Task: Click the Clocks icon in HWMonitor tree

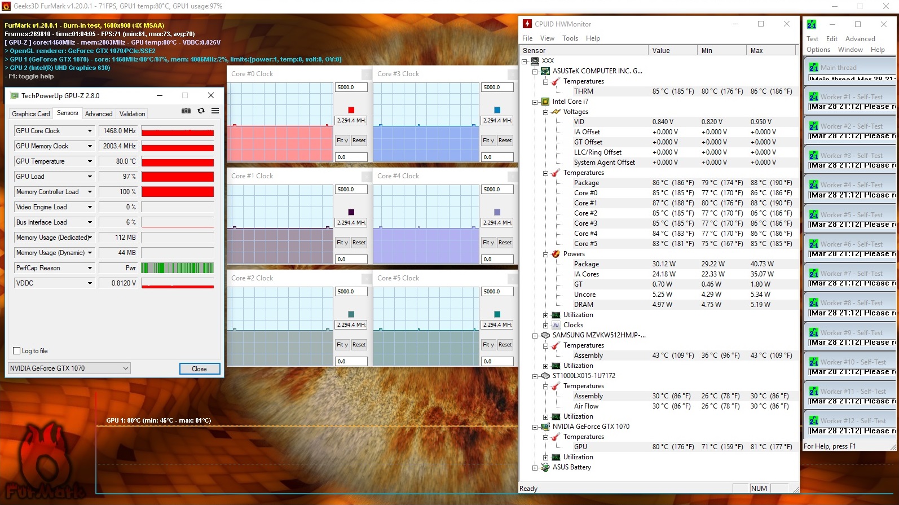Action: 556,325
